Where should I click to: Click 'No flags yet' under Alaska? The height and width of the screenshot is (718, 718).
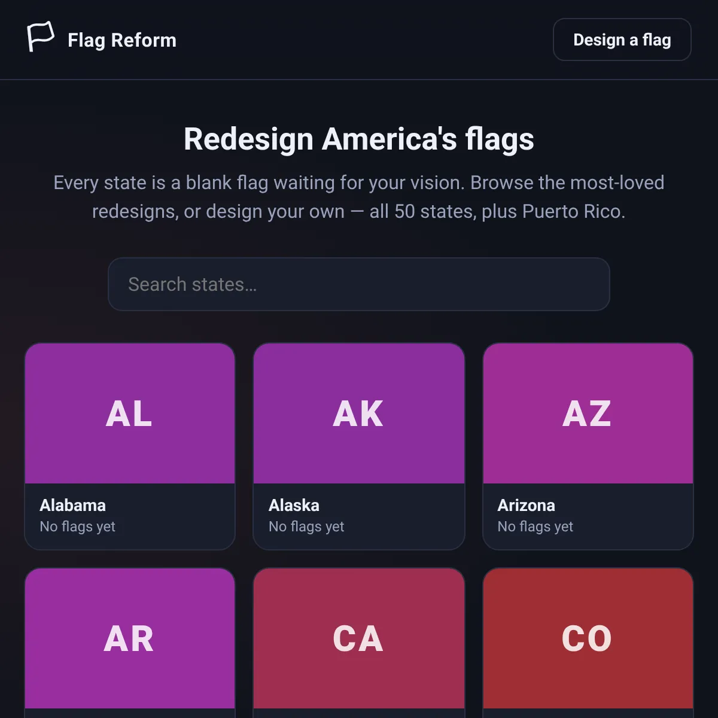[x=306, y=527]
